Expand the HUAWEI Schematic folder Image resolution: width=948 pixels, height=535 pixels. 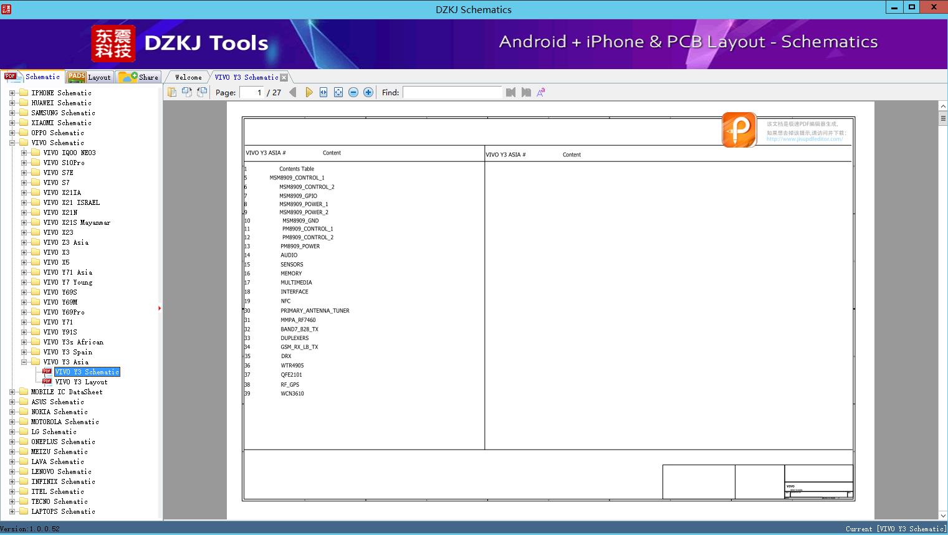click(12, 103)
